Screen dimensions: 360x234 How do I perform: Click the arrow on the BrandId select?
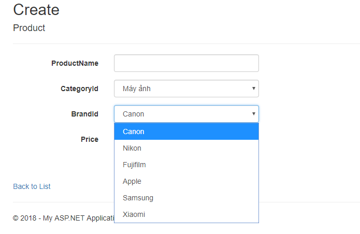point(253,114)
